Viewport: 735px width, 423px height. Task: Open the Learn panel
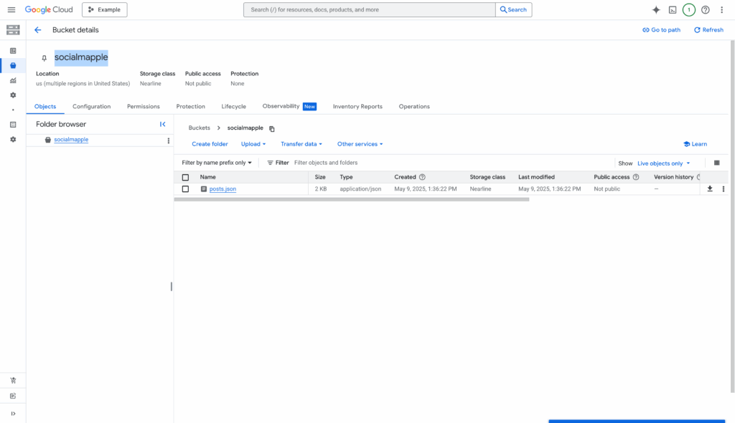coord(695,144)
